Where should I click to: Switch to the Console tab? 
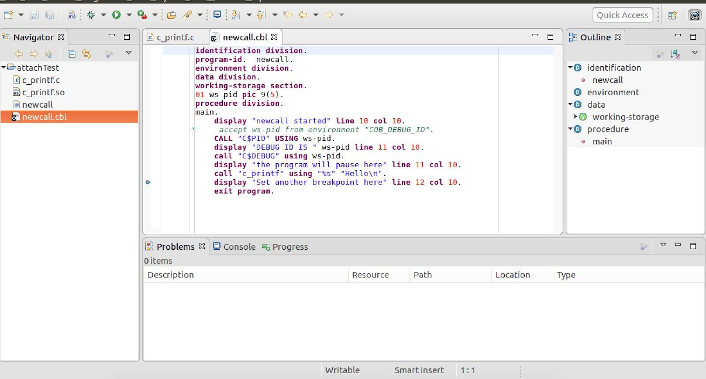[239, 247]
